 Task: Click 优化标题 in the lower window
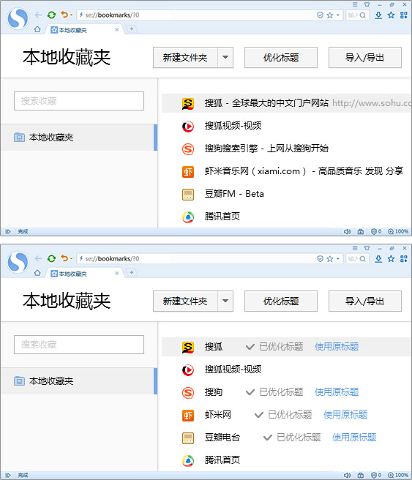(x=281, y=301)
